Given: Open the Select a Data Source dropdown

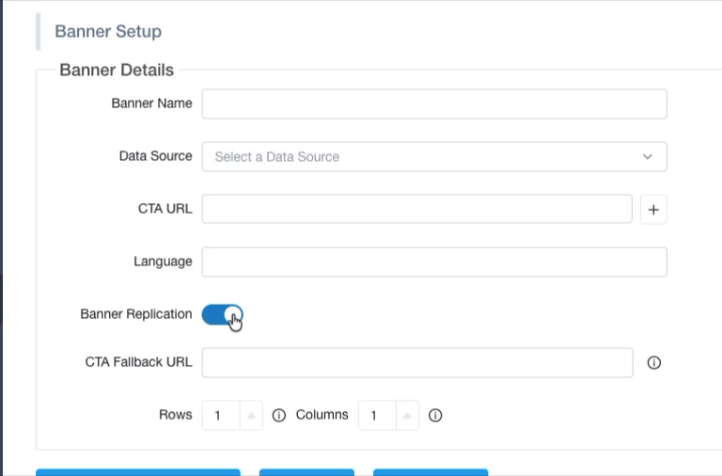Looking at the screenshot, I should [x=434, y=157].
